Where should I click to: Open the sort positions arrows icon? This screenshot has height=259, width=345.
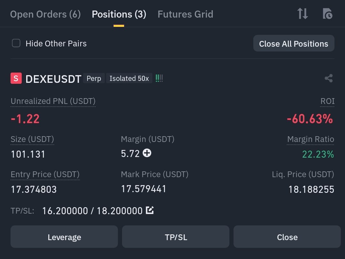click(x=303, y=14)
